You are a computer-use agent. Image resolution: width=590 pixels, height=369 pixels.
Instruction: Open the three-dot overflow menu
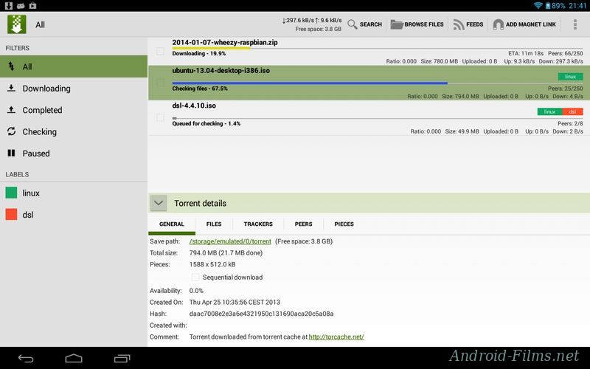575,24
